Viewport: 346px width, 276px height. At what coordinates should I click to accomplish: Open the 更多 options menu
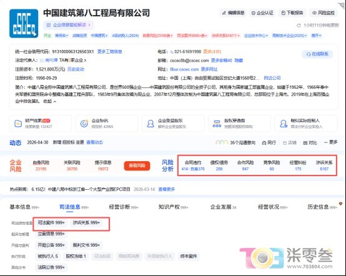(330, 142)
